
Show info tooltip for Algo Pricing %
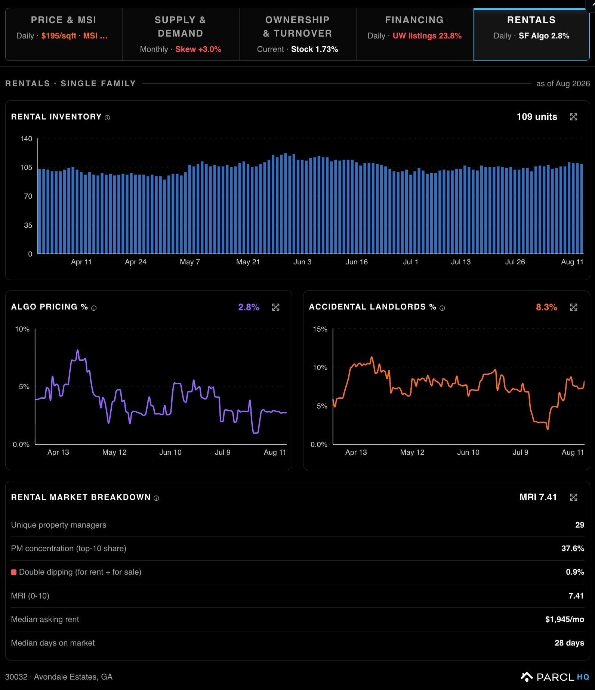pos(94,308)
